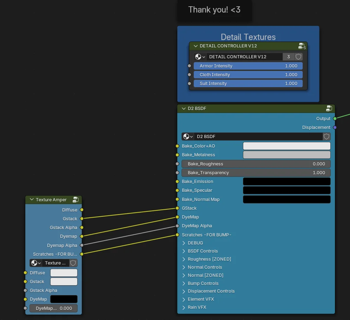350x320 pixels.
Task: Collapse the Texture Amper node
Action: [x=32, y=200]
